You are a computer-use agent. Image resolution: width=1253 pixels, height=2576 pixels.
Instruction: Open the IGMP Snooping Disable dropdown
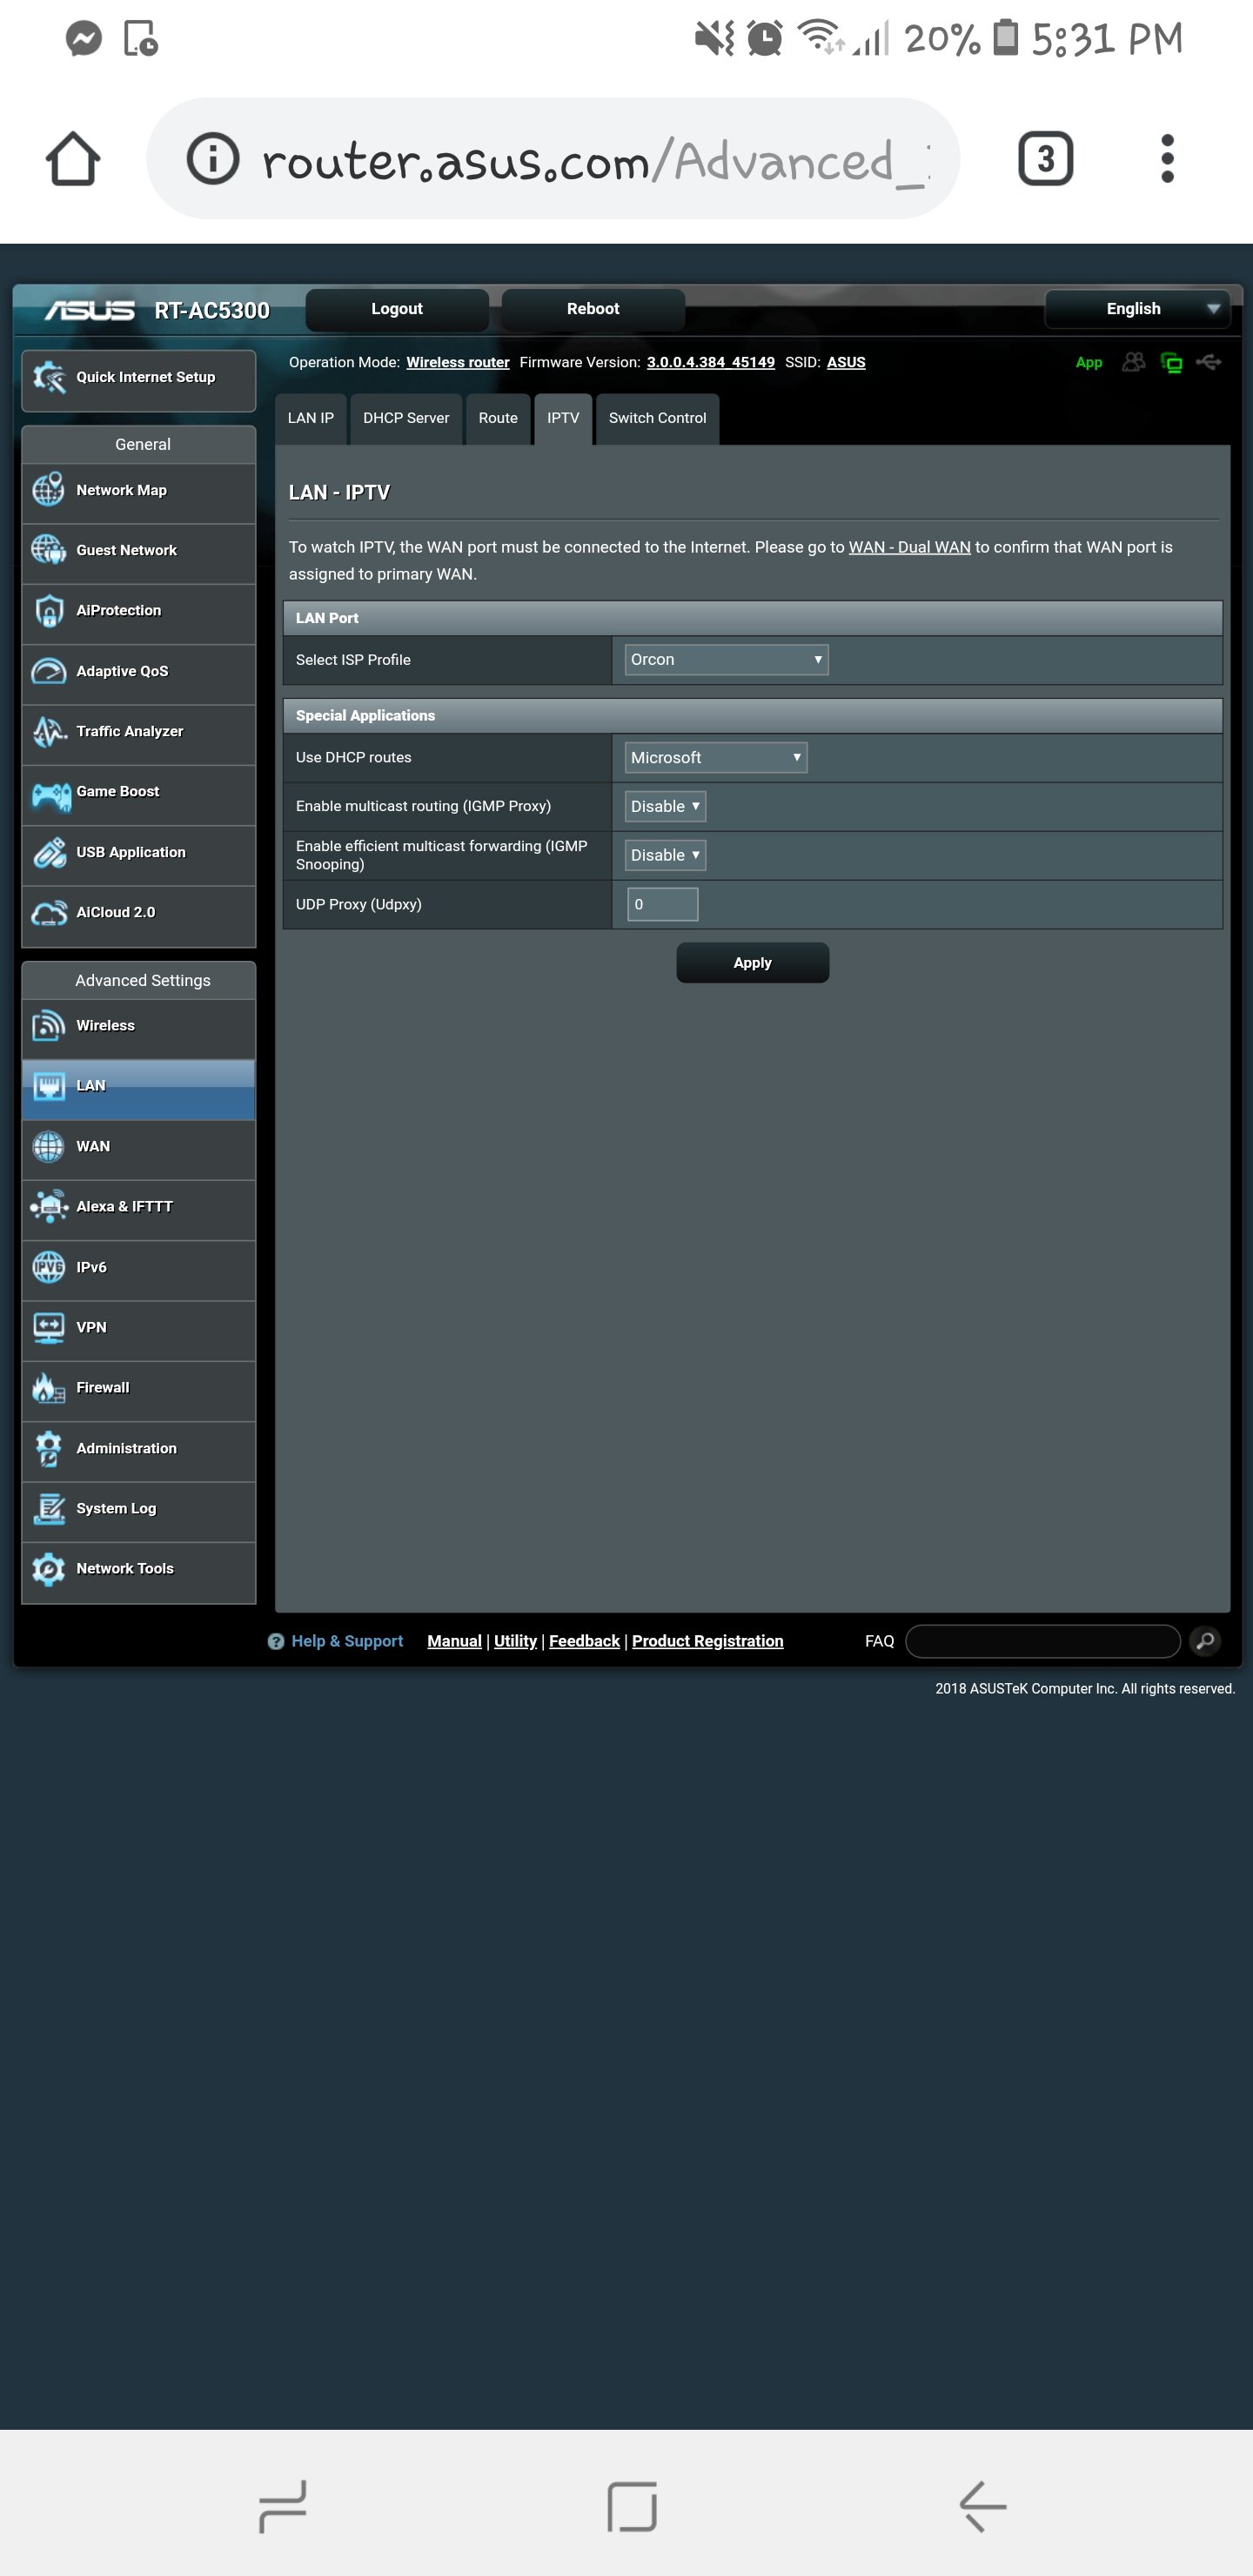(665, 855)
